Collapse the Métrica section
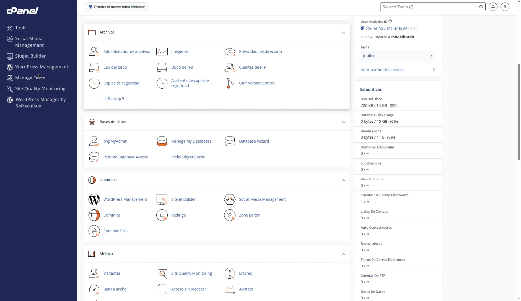 [343, 254]
